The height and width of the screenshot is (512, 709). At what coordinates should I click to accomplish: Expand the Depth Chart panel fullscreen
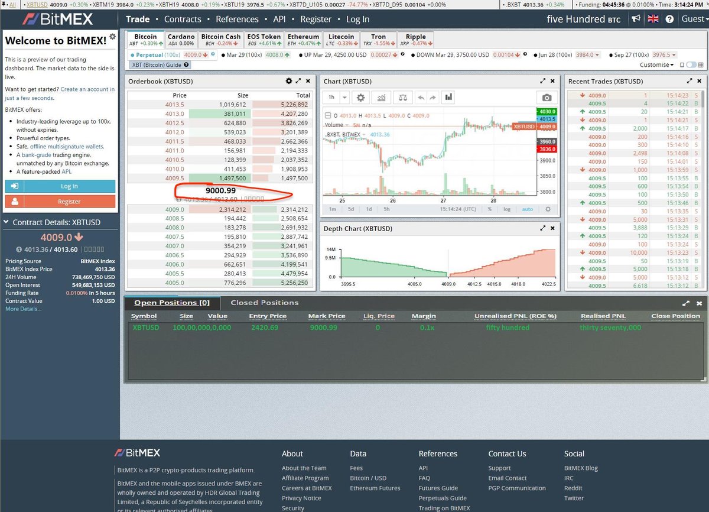(542, 228)
